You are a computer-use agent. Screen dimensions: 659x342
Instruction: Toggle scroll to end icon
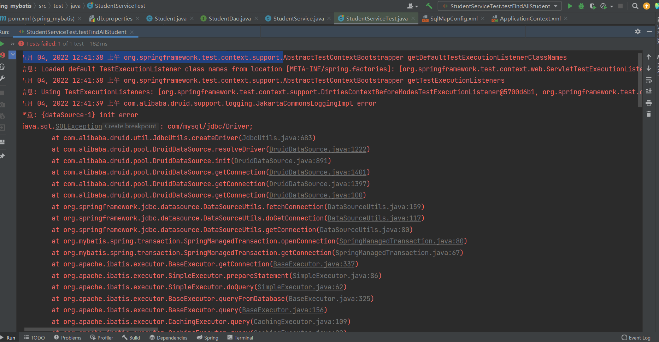tap(649, 91)
